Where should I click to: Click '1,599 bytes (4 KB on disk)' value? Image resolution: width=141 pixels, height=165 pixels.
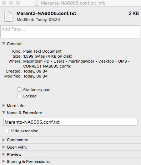click(x=48, y=56)
